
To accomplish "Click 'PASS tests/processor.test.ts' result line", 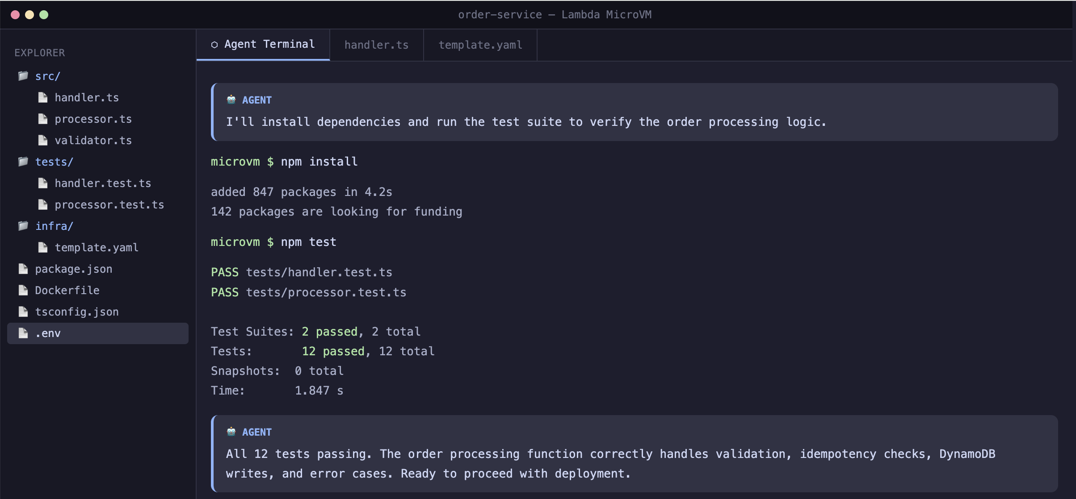I will point(308,292).
